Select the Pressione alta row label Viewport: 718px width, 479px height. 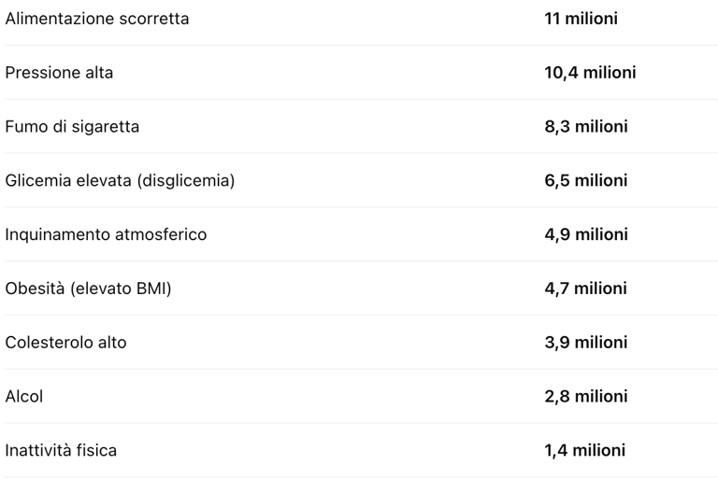[59, 73]
